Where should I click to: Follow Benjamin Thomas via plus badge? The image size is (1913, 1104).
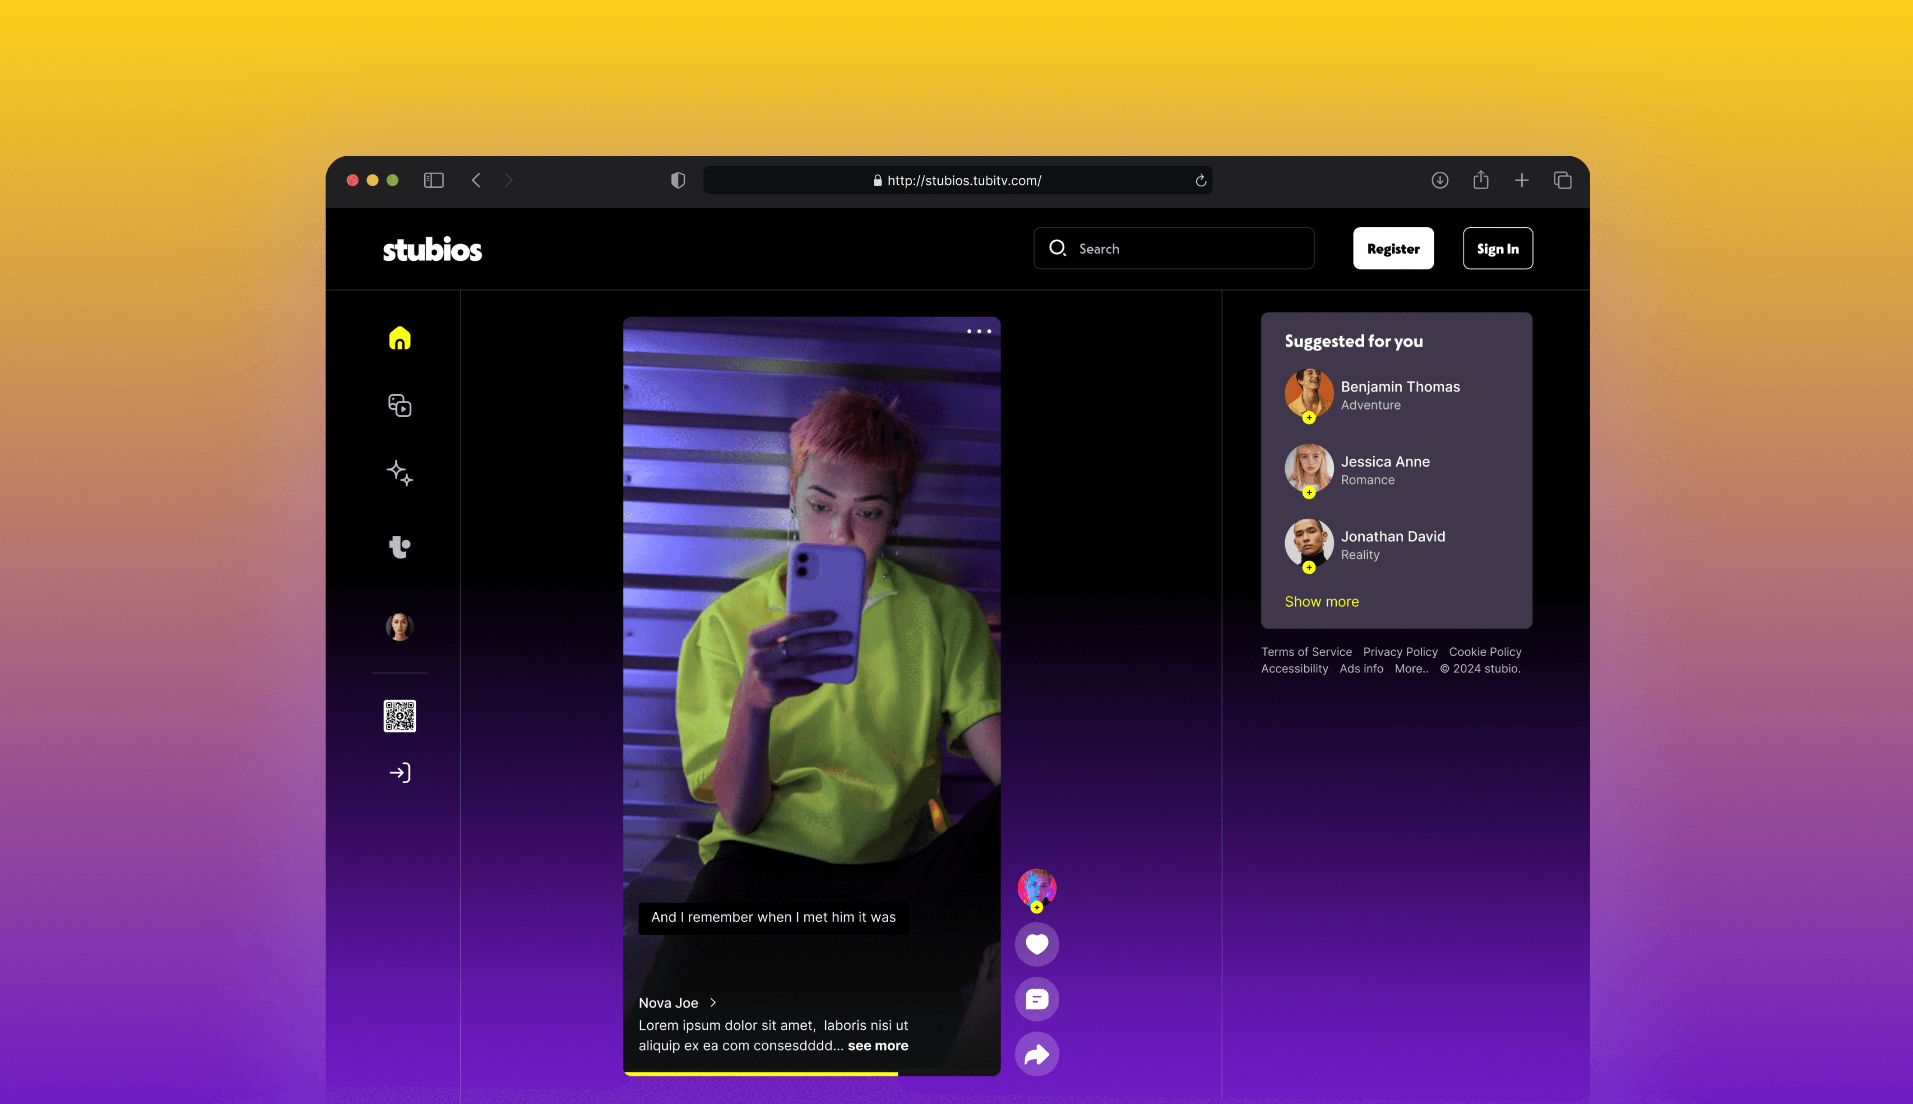pyautogui.click(x=1309, y=418)
